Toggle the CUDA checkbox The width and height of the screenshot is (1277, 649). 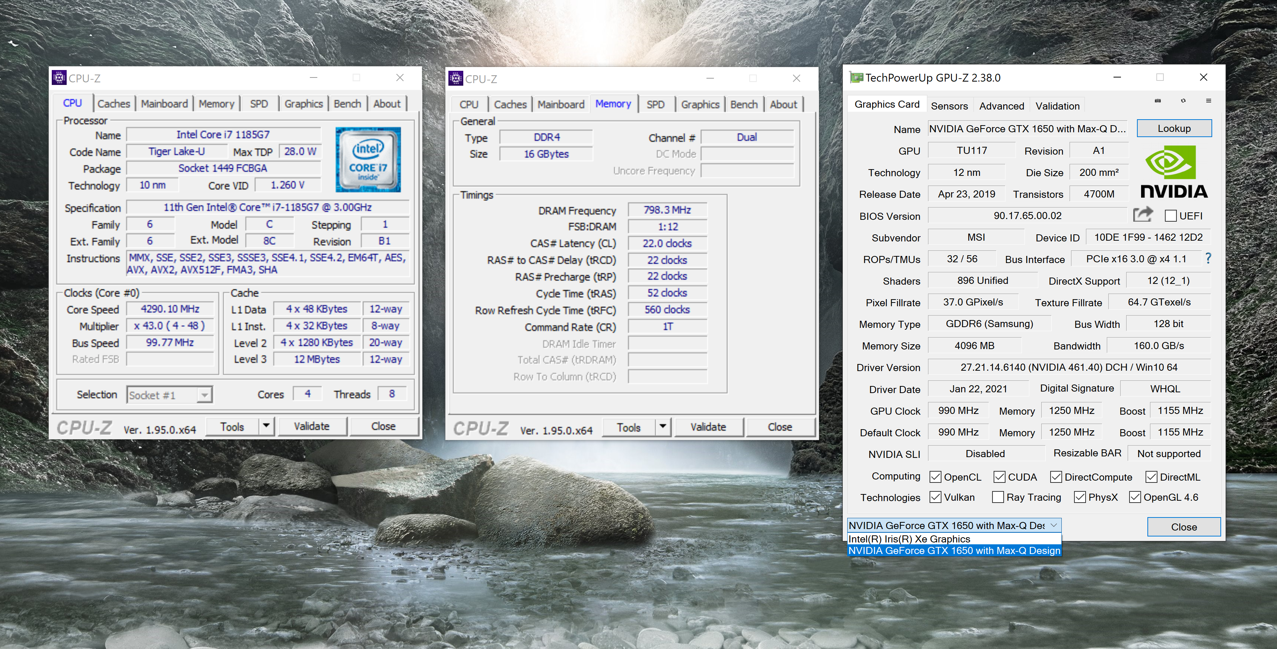click(1000, 477)
